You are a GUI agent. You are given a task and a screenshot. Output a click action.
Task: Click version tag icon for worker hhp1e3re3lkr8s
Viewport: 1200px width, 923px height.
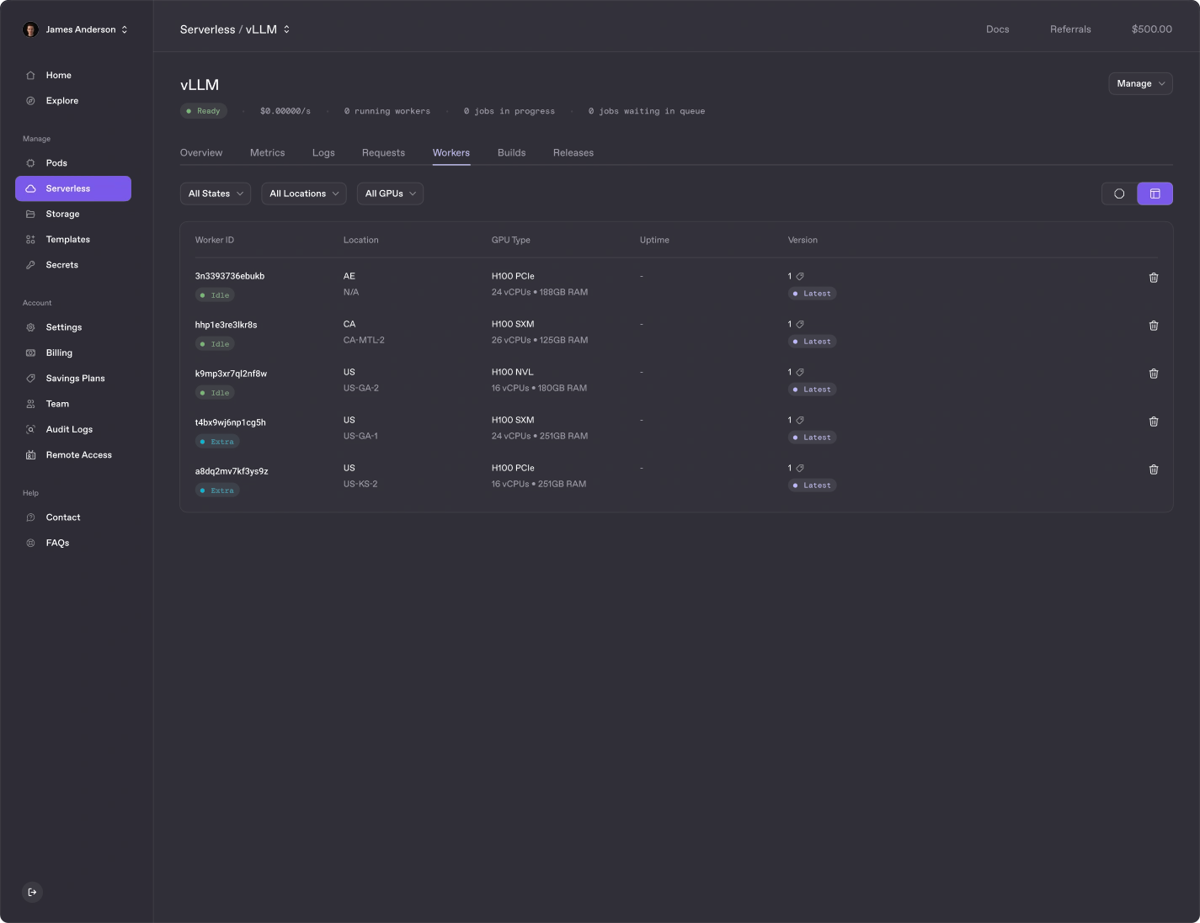point(800,324)
